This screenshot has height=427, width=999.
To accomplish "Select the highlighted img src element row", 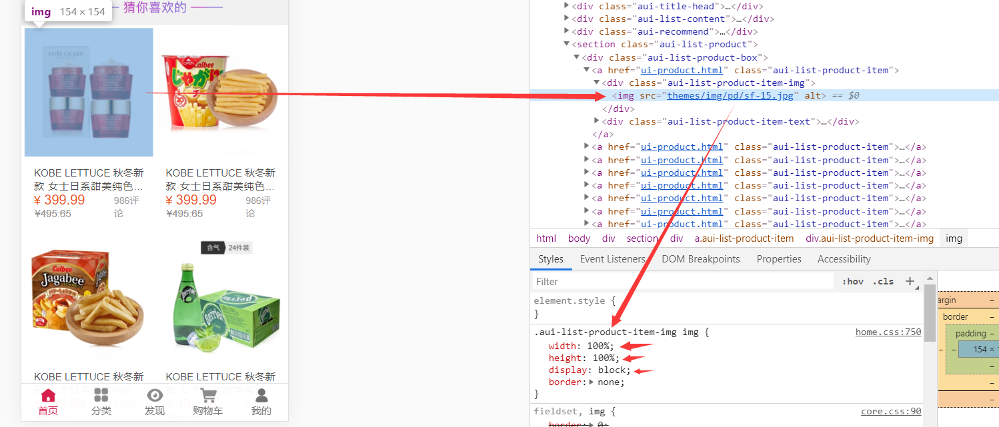I will [764, 95].
